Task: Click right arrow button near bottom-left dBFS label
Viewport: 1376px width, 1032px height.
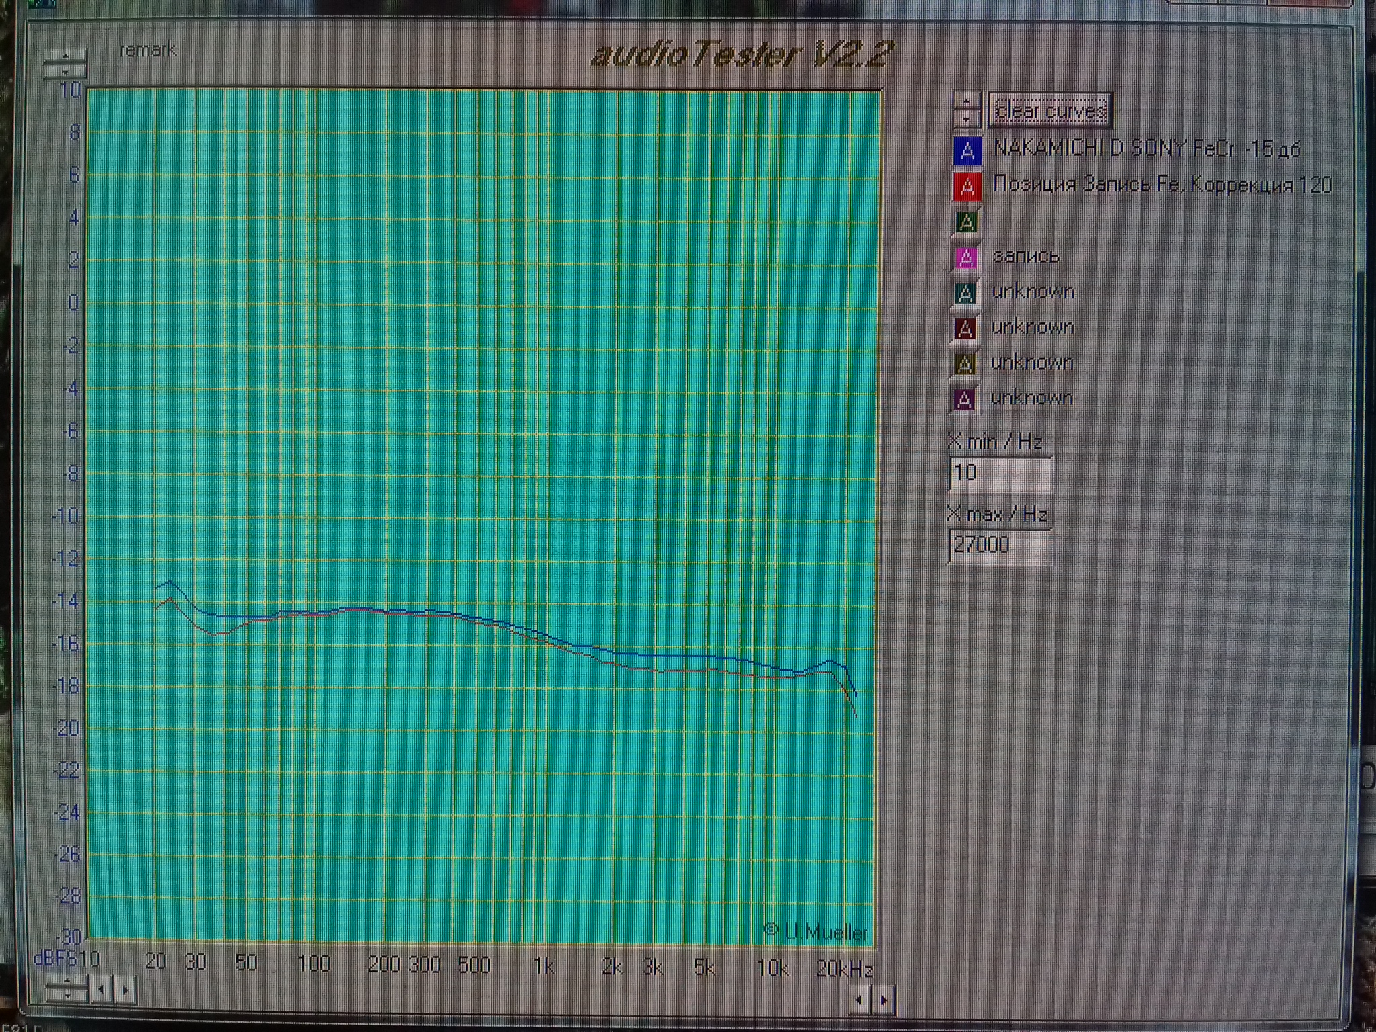Action: (124, 989)
